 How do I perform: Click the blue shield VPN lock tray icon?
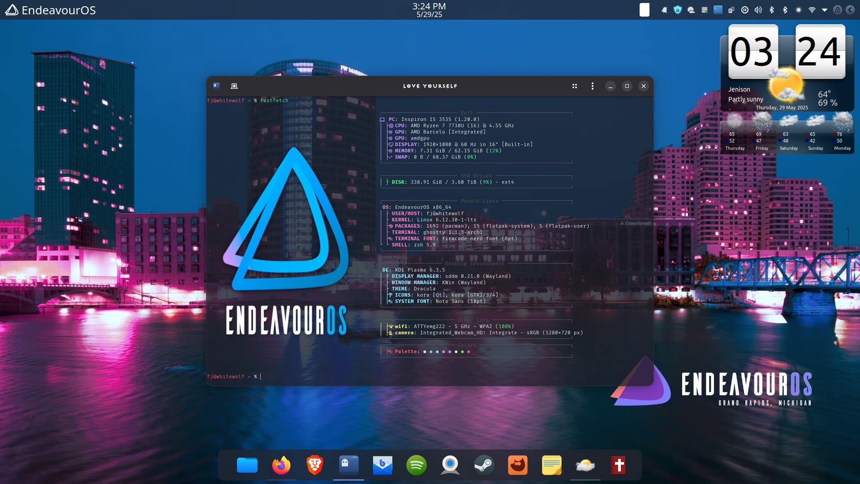[678, 10]
